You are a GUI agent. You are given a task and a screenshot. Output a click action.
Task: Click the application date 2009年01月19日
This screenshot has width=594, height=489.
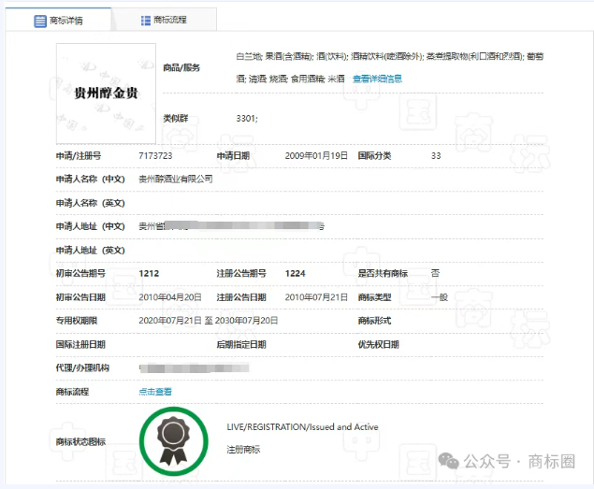(316, 155)
